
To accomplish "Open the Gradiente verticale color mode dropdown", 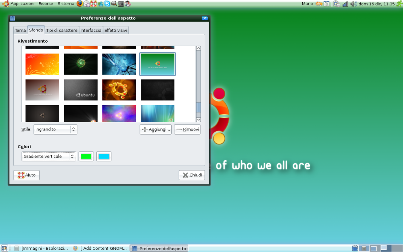I will [x=49, y=156].
